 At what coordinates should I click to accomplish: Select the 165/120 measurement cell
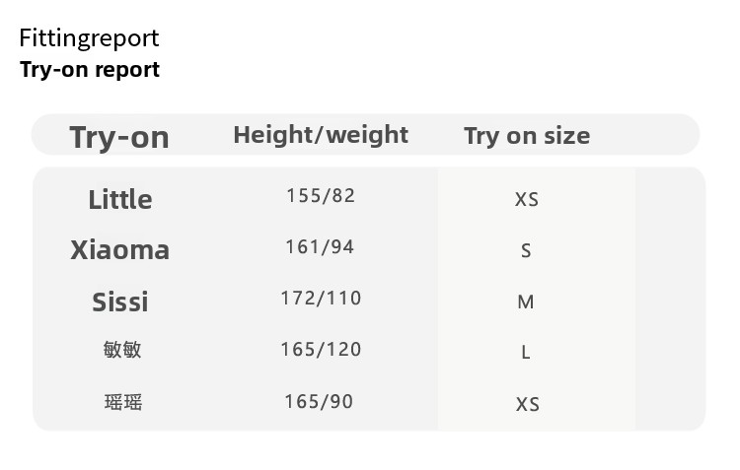coord(321,349)
